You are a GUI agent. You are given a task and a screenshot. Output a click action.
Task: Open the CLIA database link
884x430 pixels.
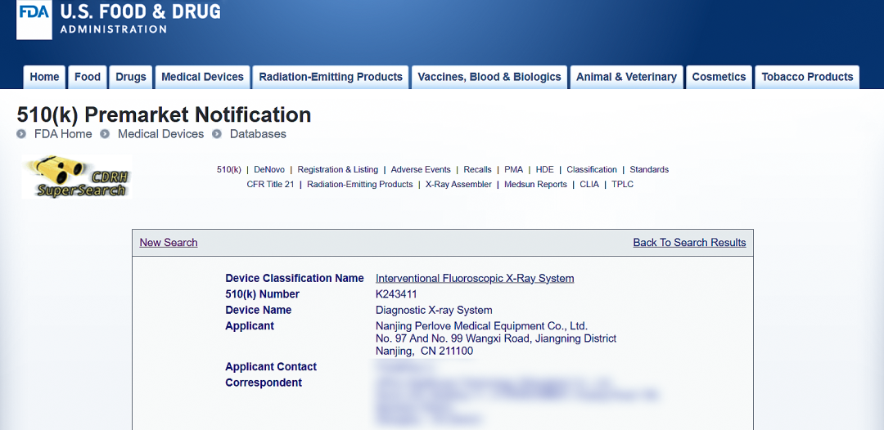(x=589, y=184)
